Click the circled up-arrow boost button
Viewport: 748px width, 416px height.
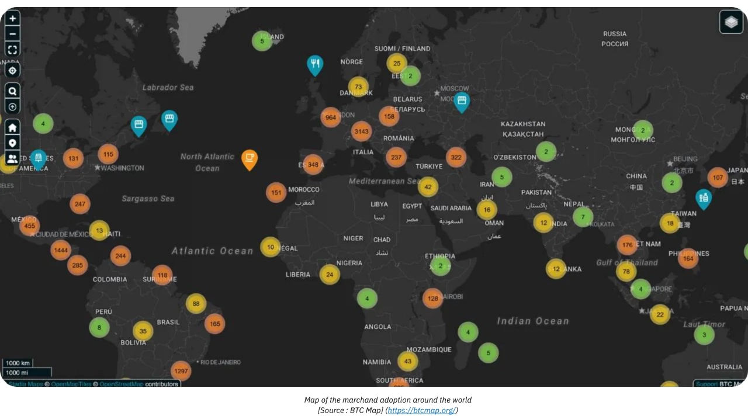coord(12,106)
